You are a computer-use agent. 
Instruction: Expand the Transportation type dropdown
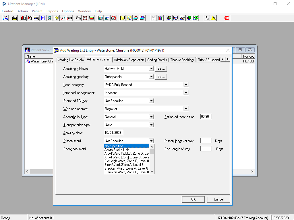pyautogui.click(x=151, y=125)
